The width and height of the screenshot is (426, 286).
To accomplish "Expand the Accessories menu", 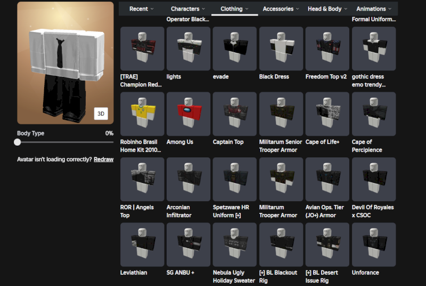I will 281,9.
